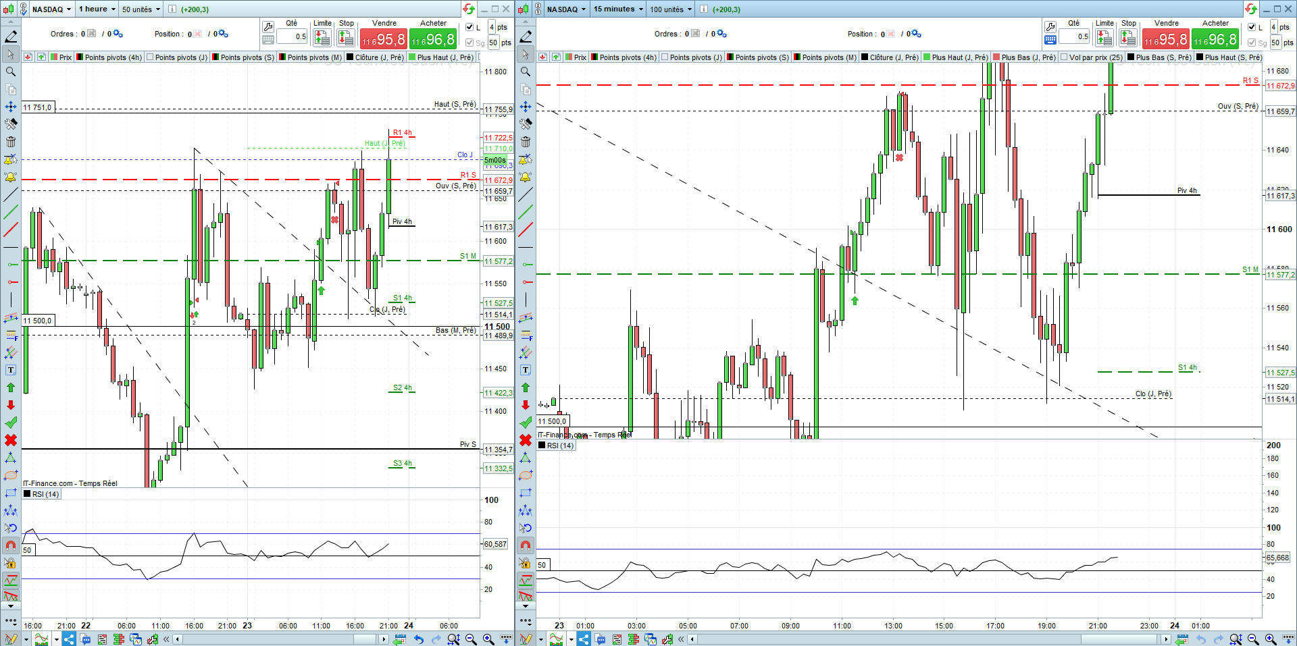Image resolution: width=1297 pixels, height=646 pixels.
Task: Zoom out using bottom left magnifier minus
Action: (x=471, y=639)
